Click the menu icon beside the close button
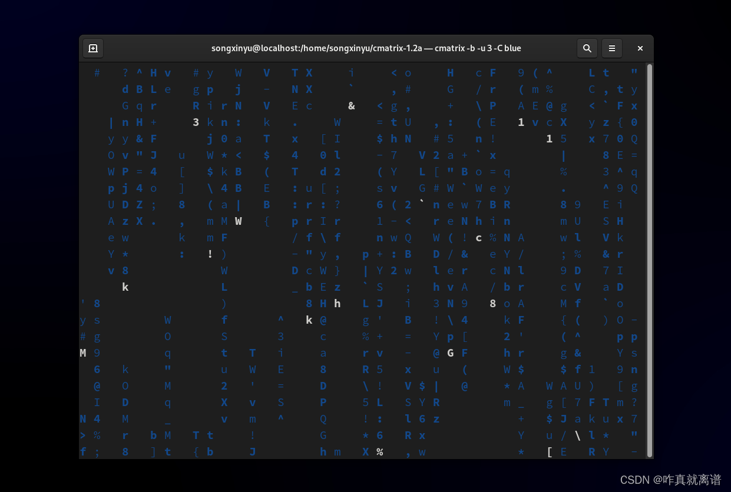The height and width of the screenshot is (492, 731). click(x=611, y=48)
